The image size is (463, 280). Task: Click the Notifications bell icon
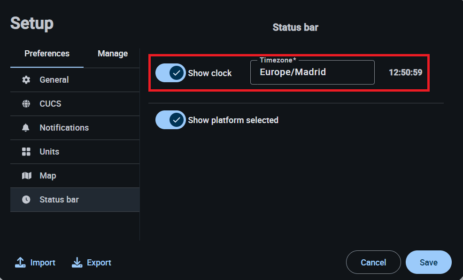[26, 128]
